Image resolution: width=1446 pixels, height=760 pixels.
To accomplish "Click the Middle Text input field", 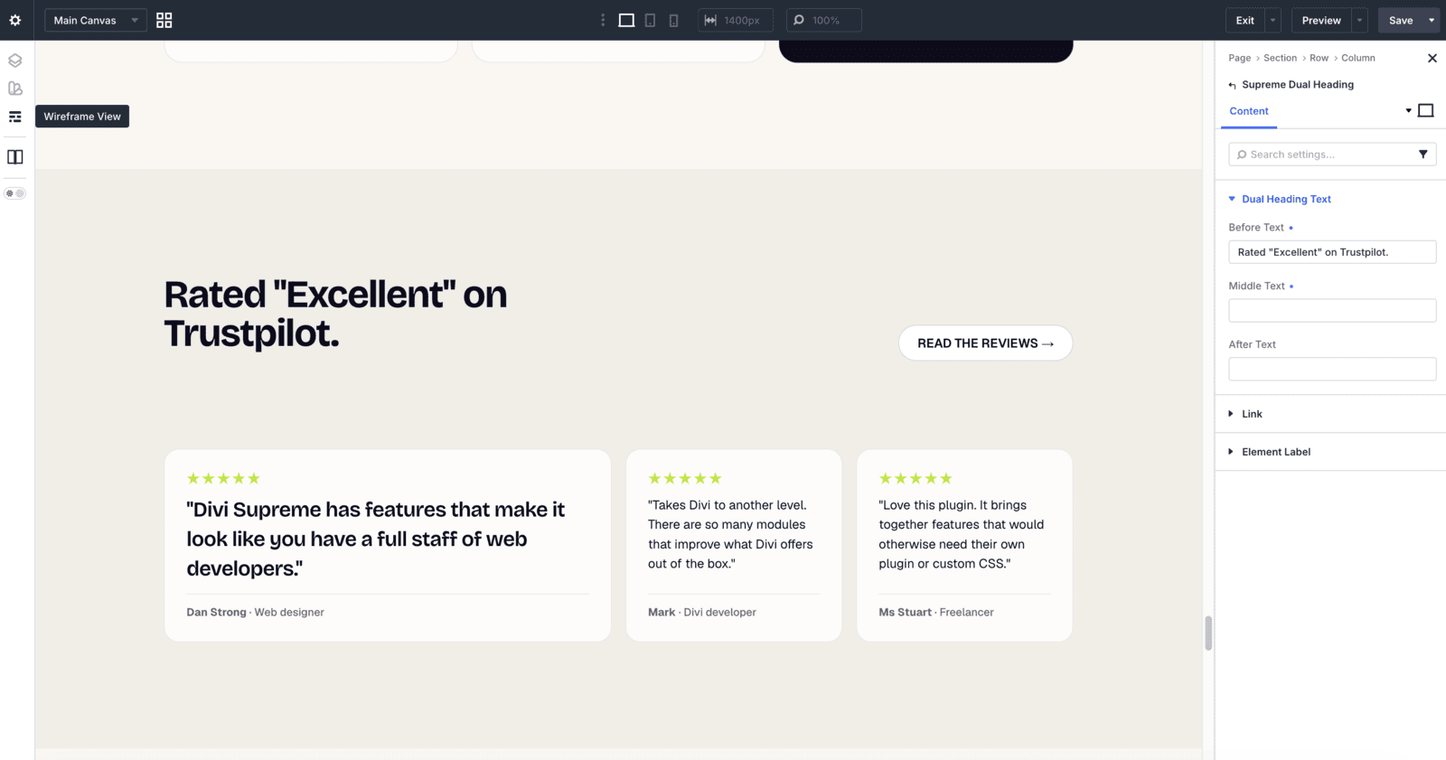I will tap(1332, 311).
